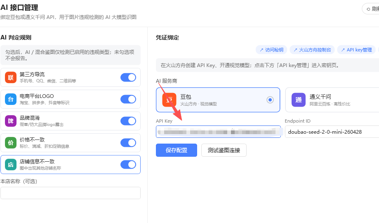This screenshot has width=379, height=223.
Task: Click the purple 通 Tongyi Qianwen icon
Action: [x=299, y=100]
